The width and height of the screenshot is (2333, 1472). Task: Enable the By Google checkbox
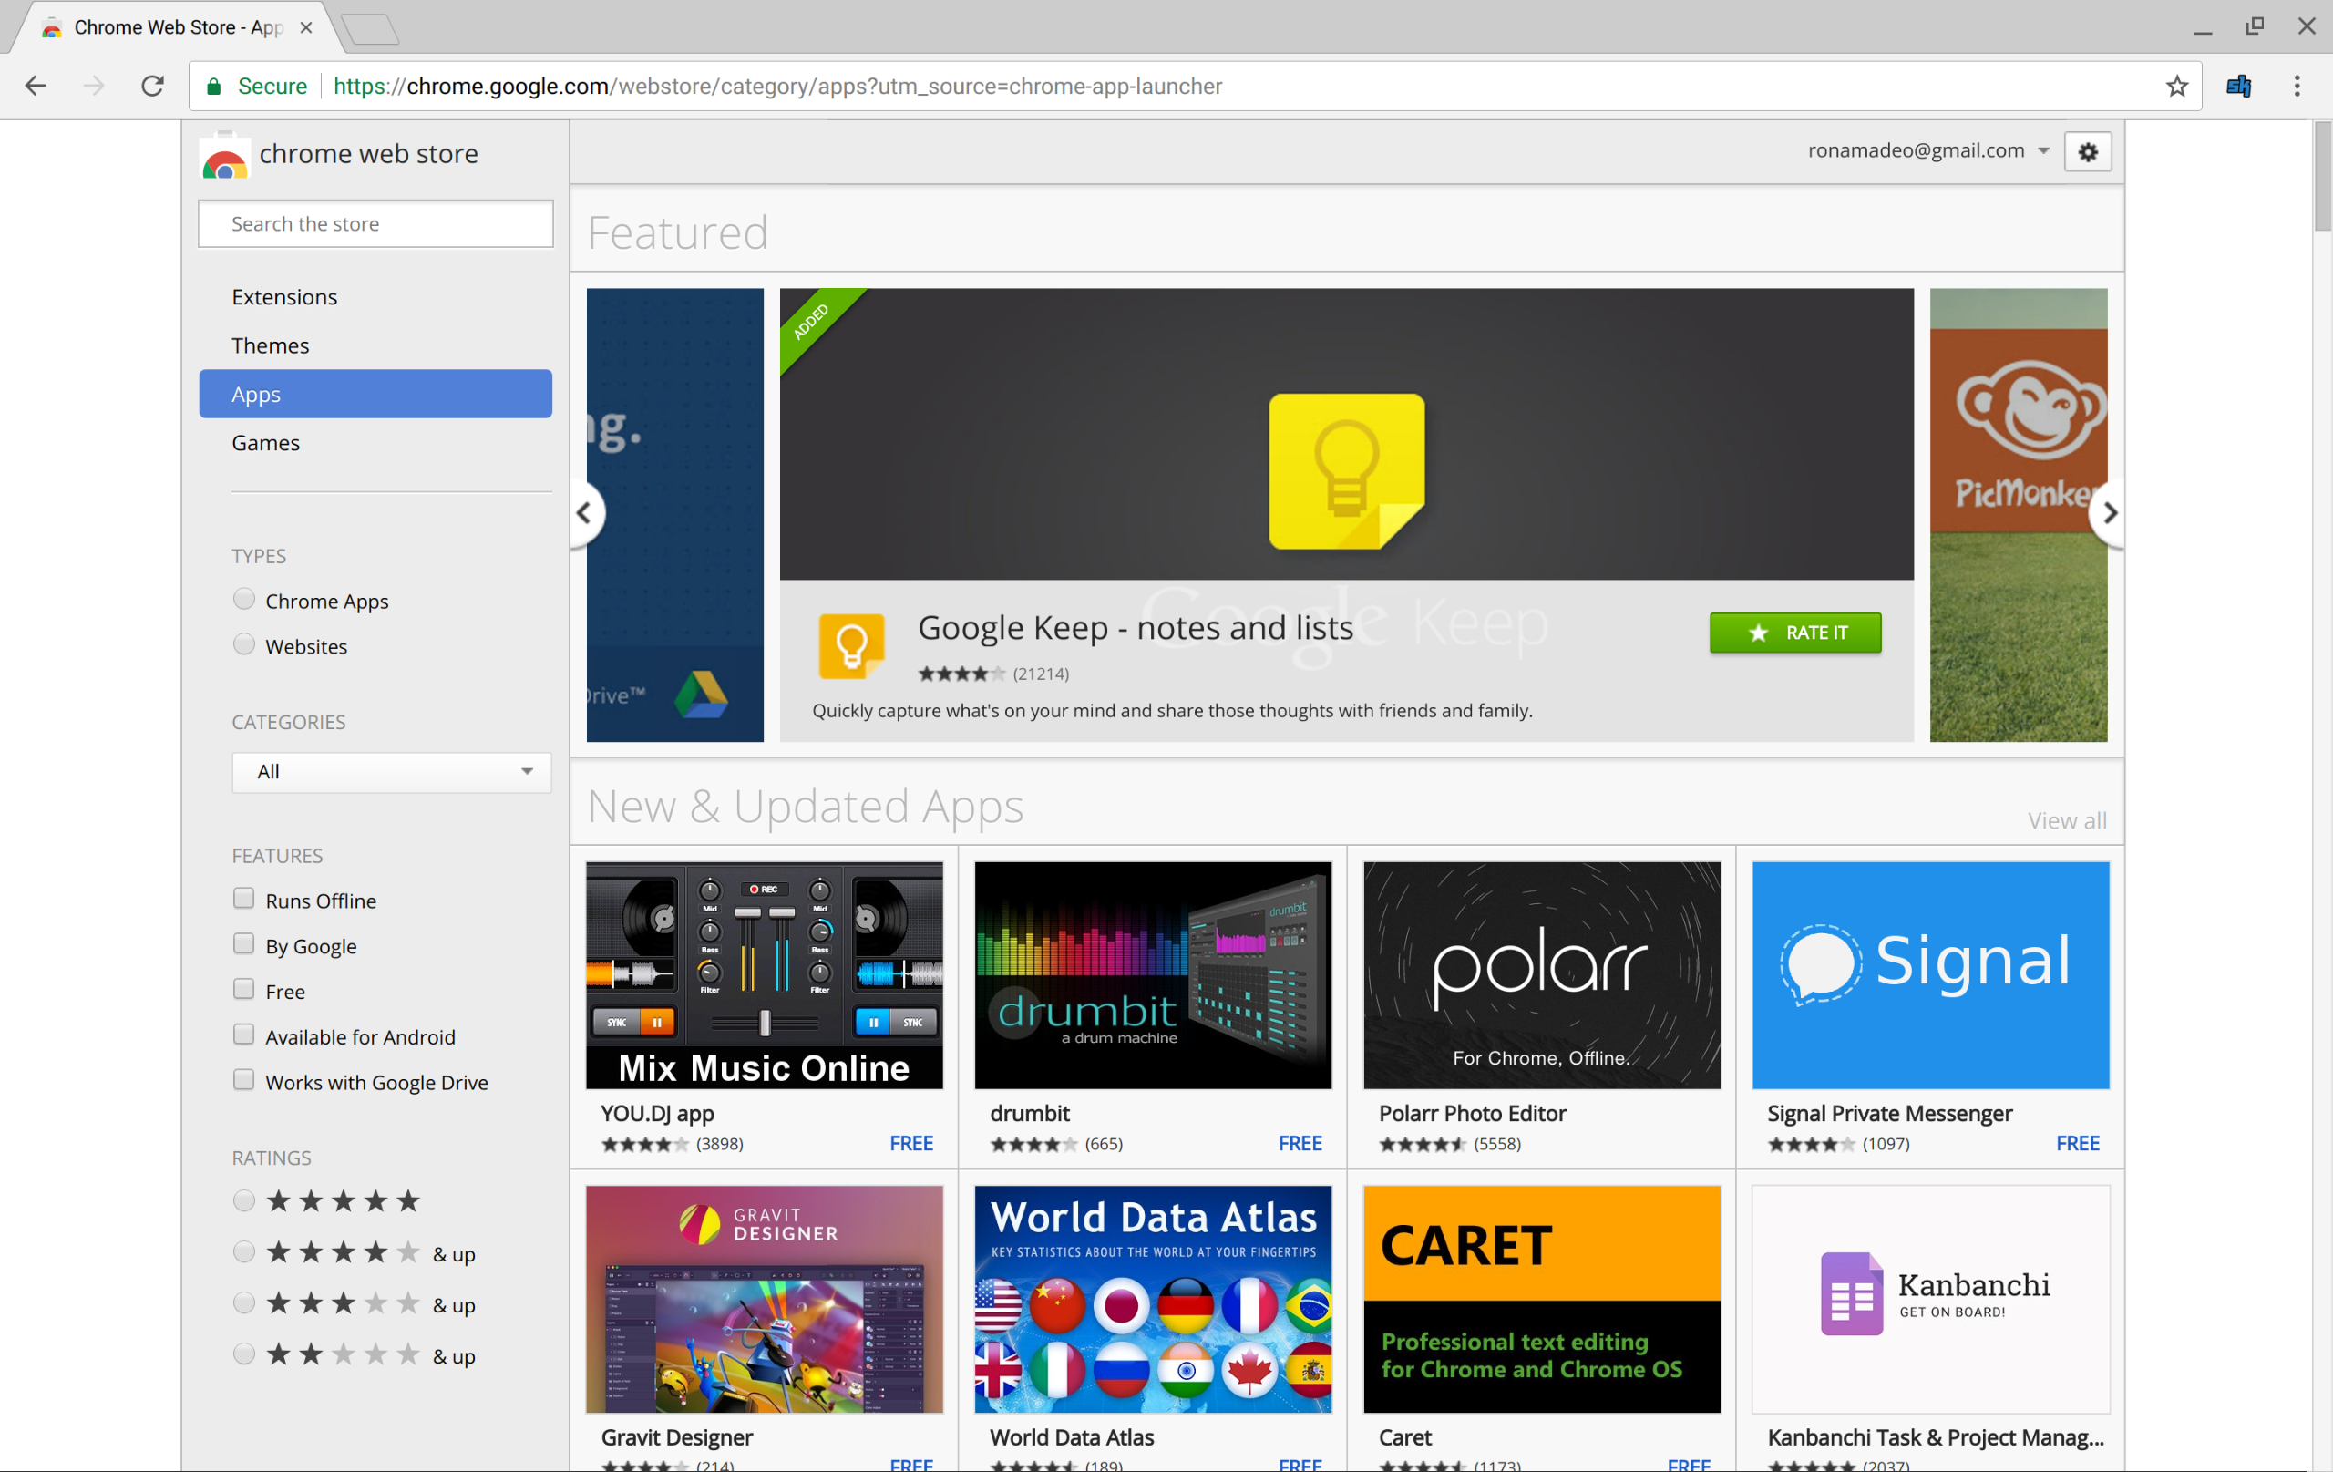click(242, 944)
